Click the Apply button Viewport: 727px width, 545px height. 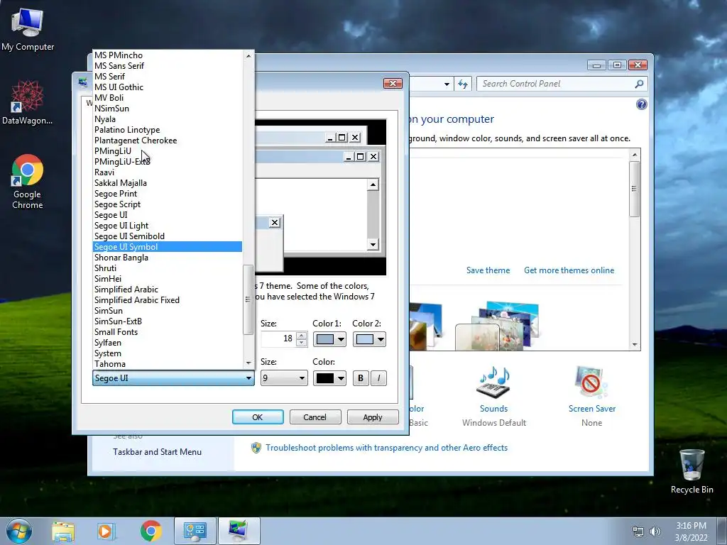373,417
